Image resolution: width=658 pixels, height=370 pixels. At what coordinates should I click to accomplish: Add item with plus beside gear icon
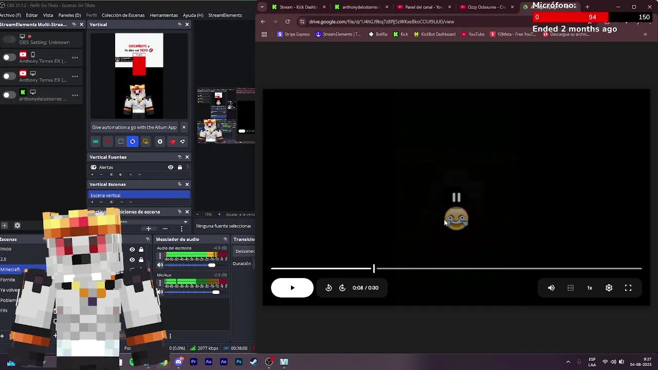4,225
